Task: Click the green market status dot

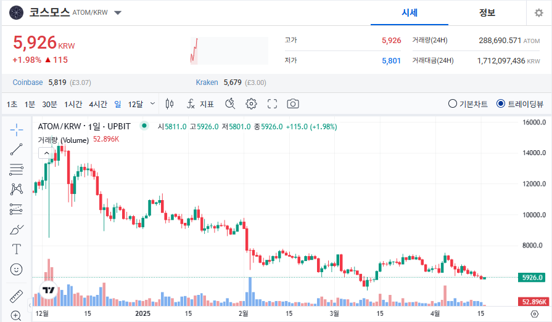Action: coord(144,126)
